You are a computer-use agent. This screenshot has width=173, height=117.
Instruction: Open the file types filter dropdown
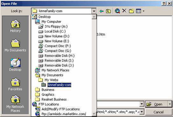pos(142,112)
